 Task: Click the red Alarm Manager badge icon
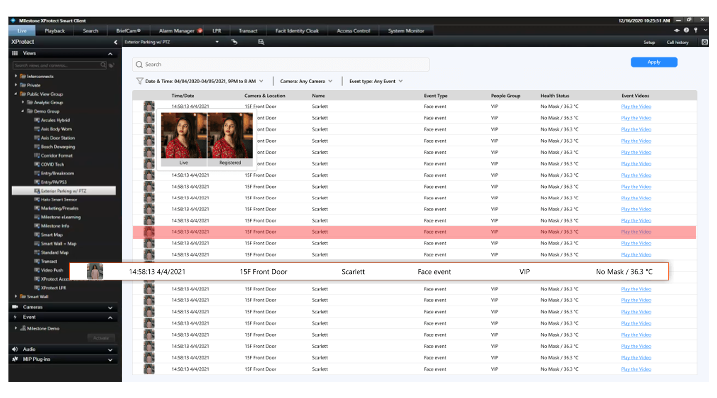tap(200, 31)
